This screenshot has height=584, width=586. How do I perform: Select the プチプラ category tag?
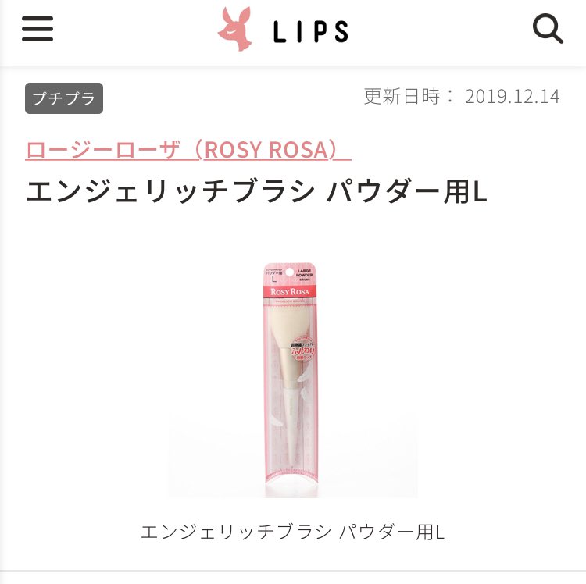[x=64, y=98]
